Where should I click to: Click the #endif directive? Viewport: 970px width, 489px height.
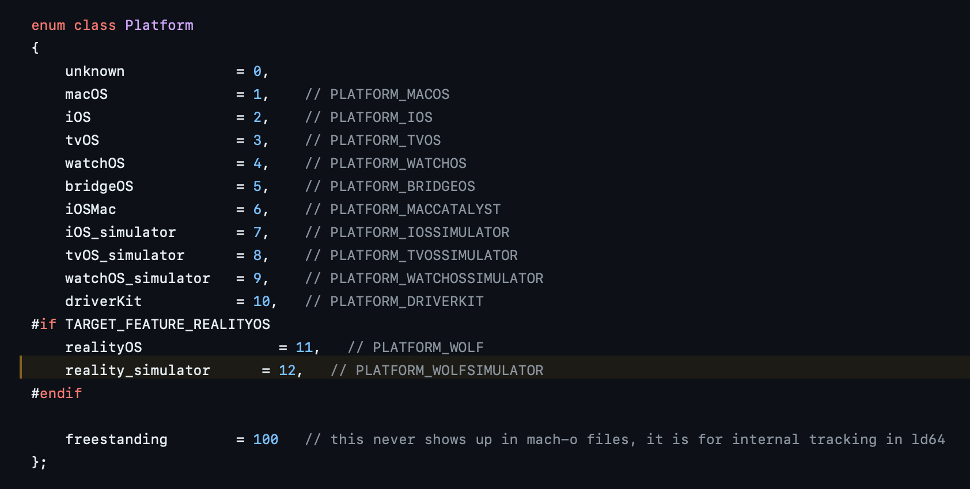56,394
